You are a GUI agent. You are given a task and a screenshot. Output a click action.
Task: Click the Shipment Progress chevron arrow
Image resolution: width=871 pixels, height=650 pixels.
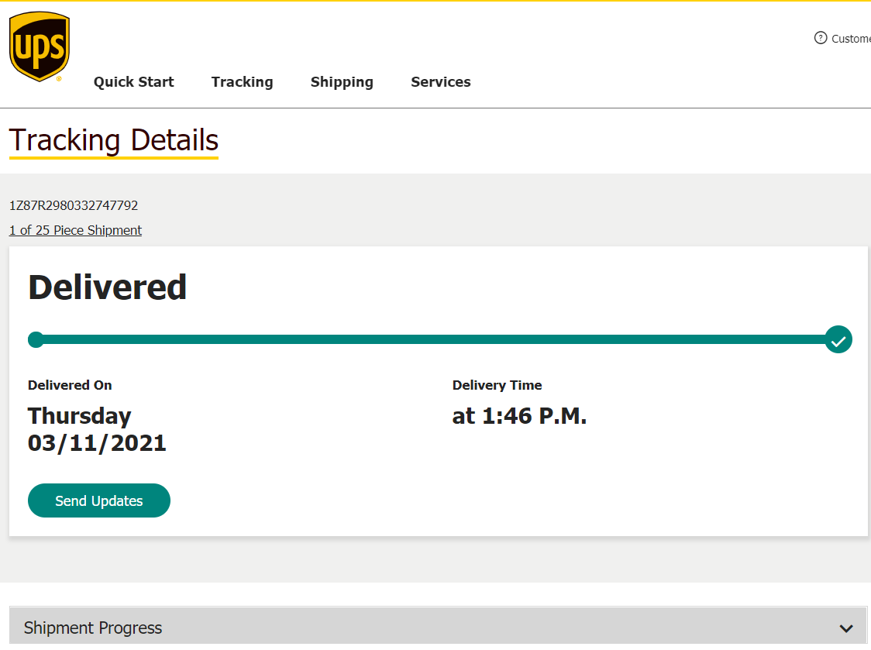pyautogui.click(x=846, y=628)
